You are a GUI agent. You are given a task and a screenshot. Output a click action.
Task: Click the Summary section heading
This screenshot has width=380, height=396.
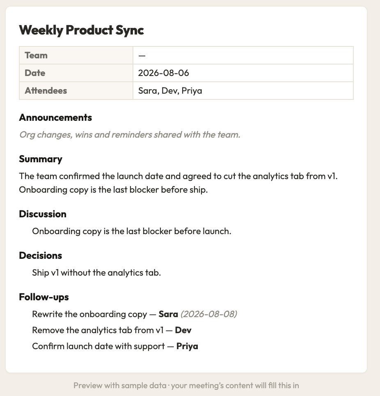point(41,159)
